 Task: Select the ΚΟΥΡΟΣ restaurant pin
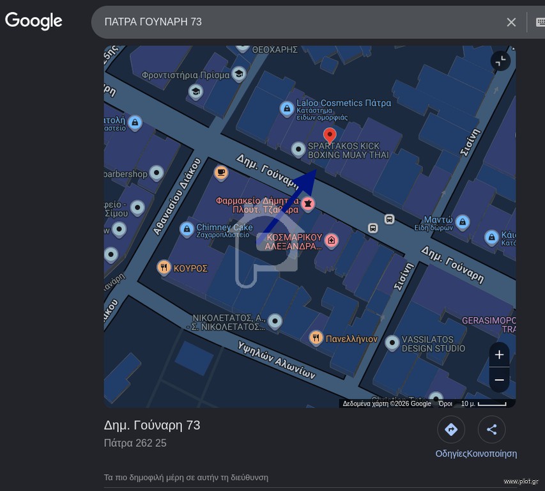(x=164, y=267)
